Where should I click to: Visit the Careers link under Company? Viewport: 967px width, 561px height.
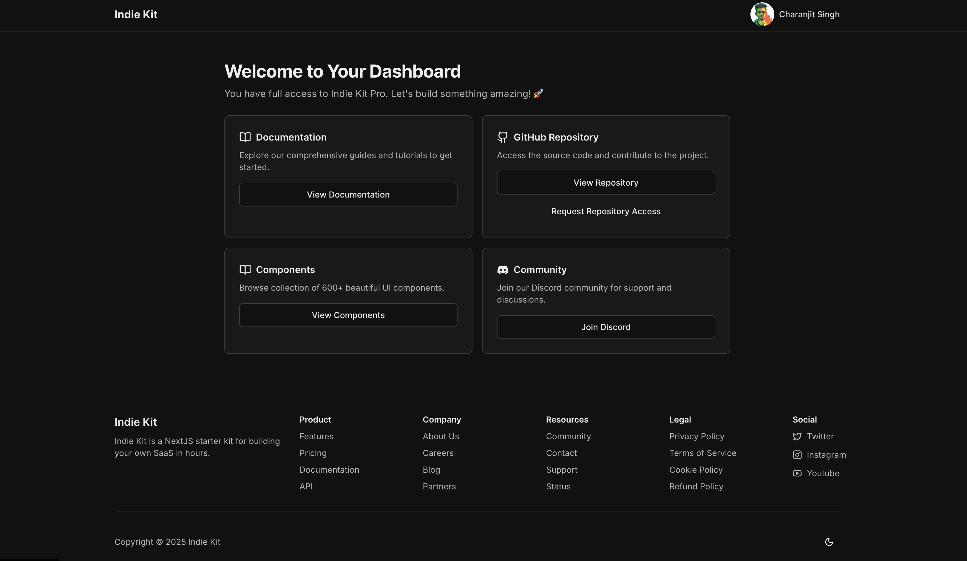pyautogui.click(x=438, y=453)
